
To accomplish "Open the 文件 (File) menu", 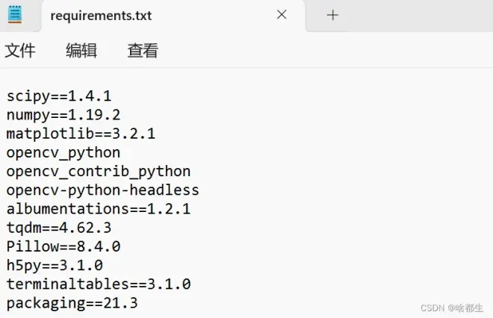I will pyautogui.click(x=20, y=51).
